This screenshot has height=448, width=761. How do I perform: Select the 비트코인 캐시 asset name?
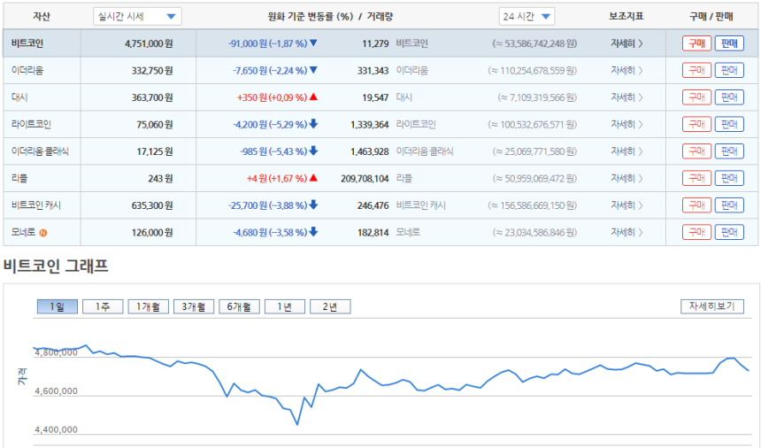[x=36, y=205]
